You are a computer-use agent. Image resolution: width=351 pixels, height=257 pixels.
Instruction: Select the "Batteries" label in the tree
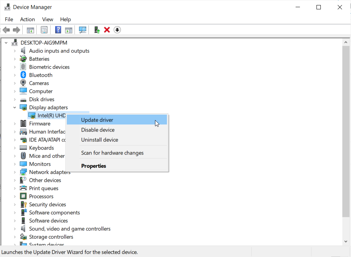tap(39, 59)
